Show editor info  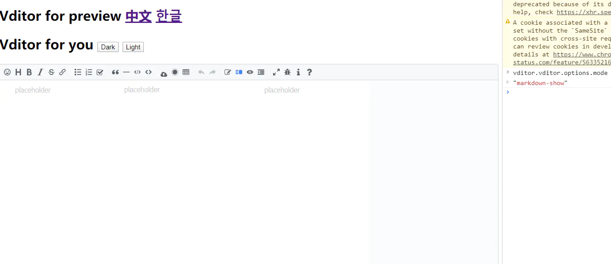point(298,72)
